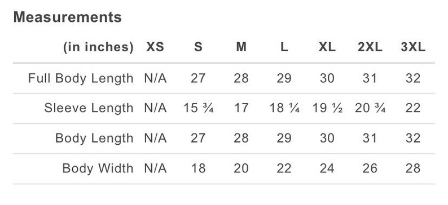Screen dimensions: 448x205
Task: Click the 2XL size header
Action: tap(370, 47)
